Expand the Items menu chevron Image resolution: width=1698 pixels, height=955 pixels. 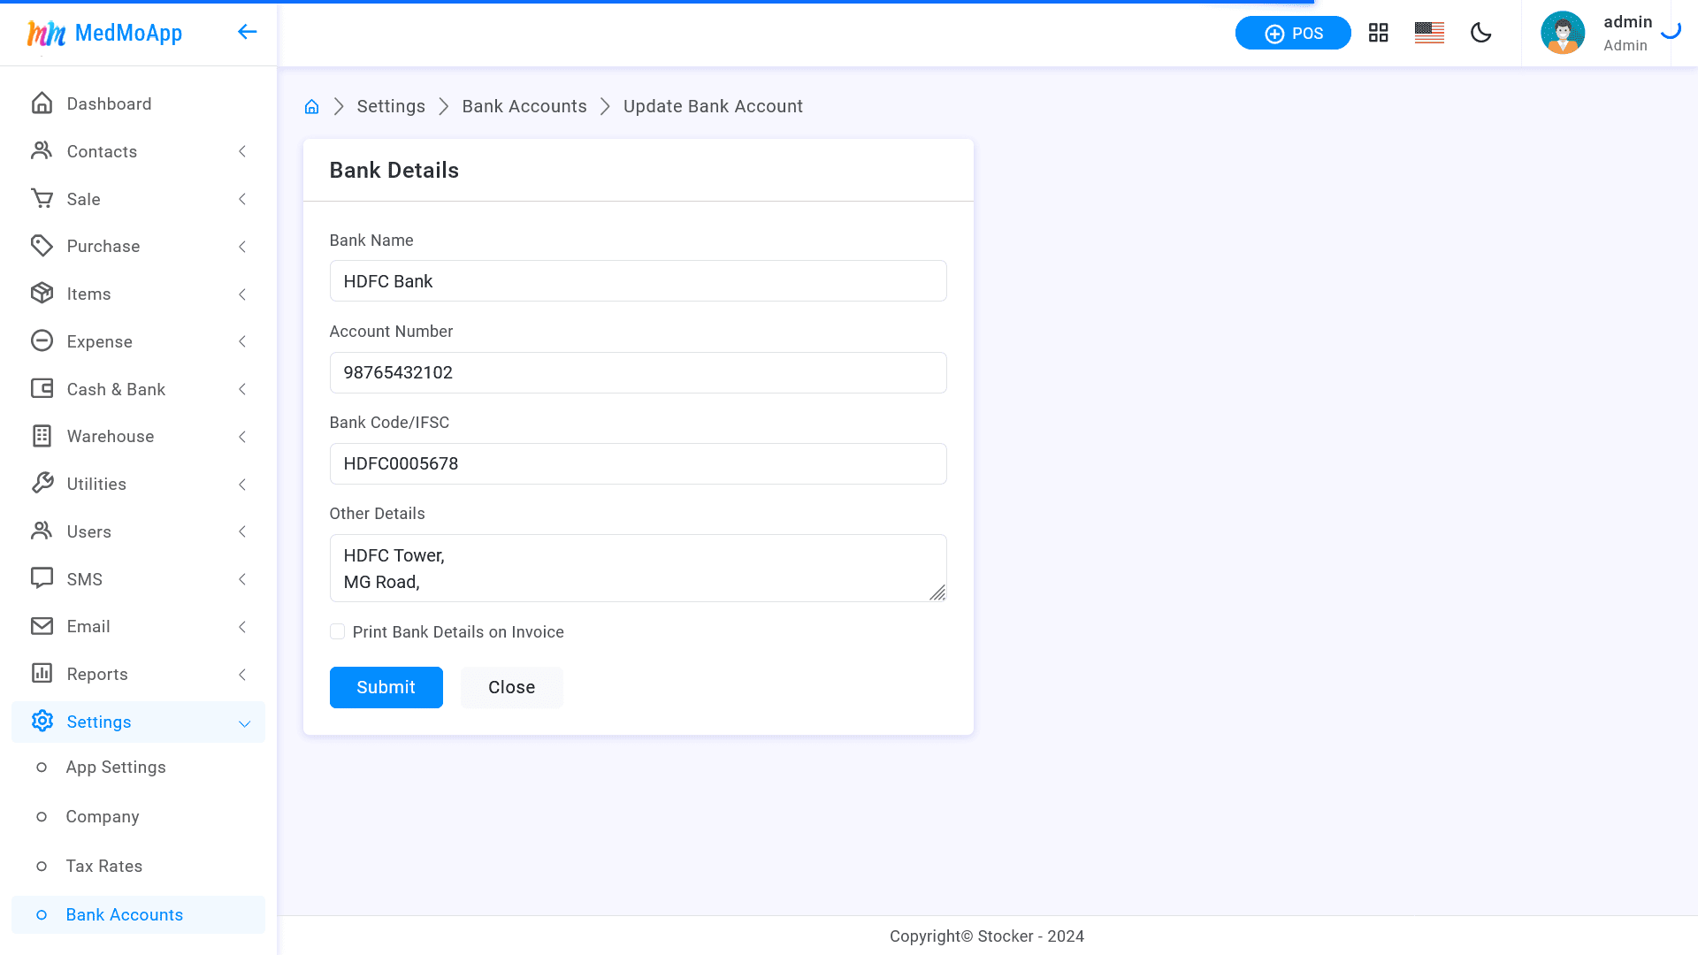point(242,294)
